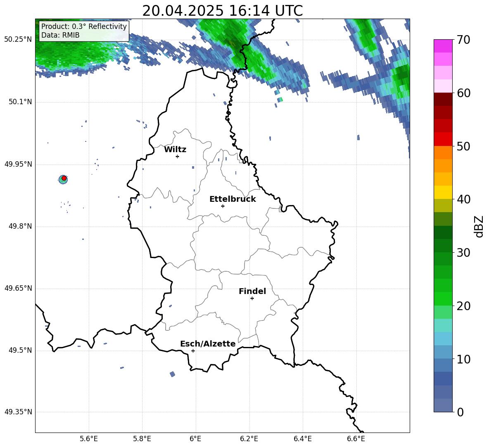Screen dimensions: 489x447
Task: Click the yellow colorbar segment above 40
Action: tap(443, 193)
